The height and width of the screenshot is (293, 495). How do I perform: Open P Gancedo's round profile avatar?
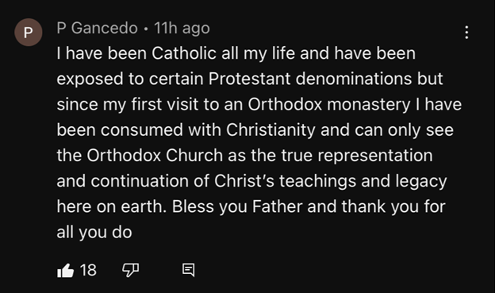click(29, 33)
